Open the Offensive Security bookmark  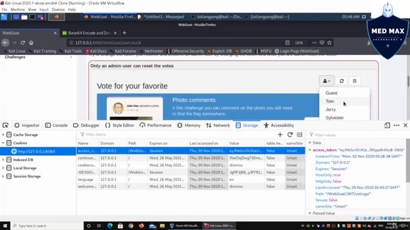pos(185,51)
